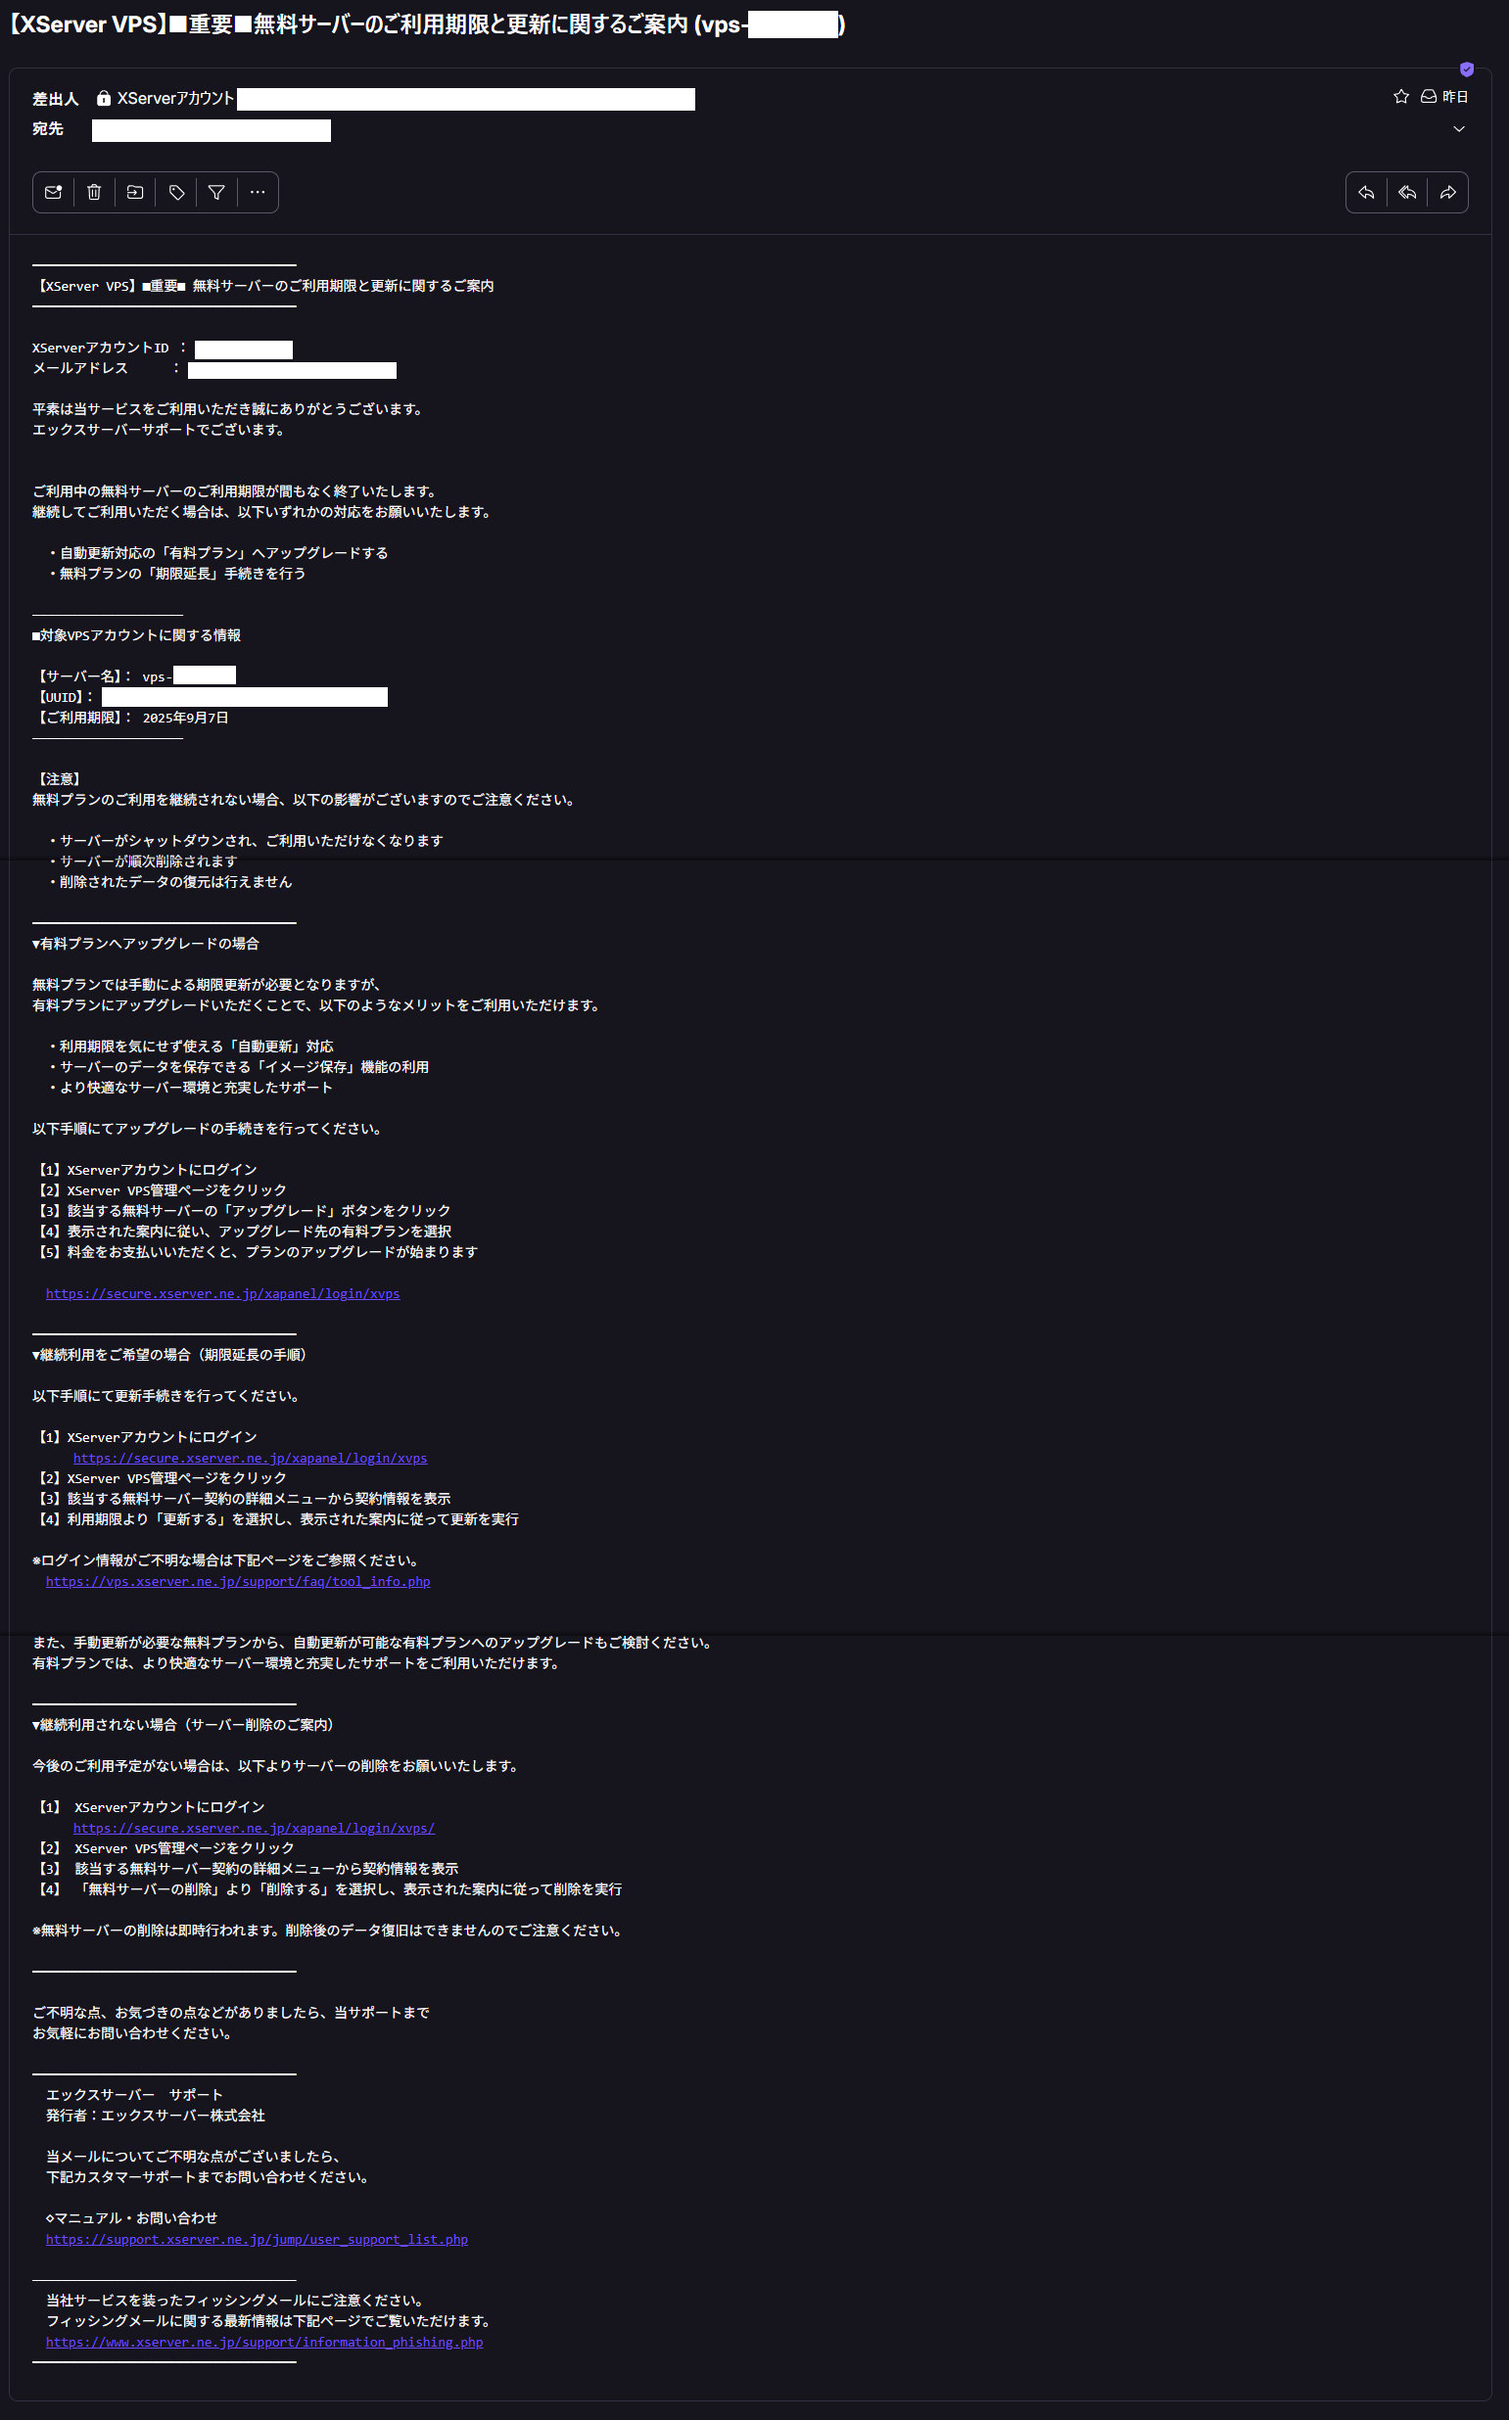Click the 昨日 date label
The height and width of the screenshot is (2420, 1509).
pos(1455,97)
